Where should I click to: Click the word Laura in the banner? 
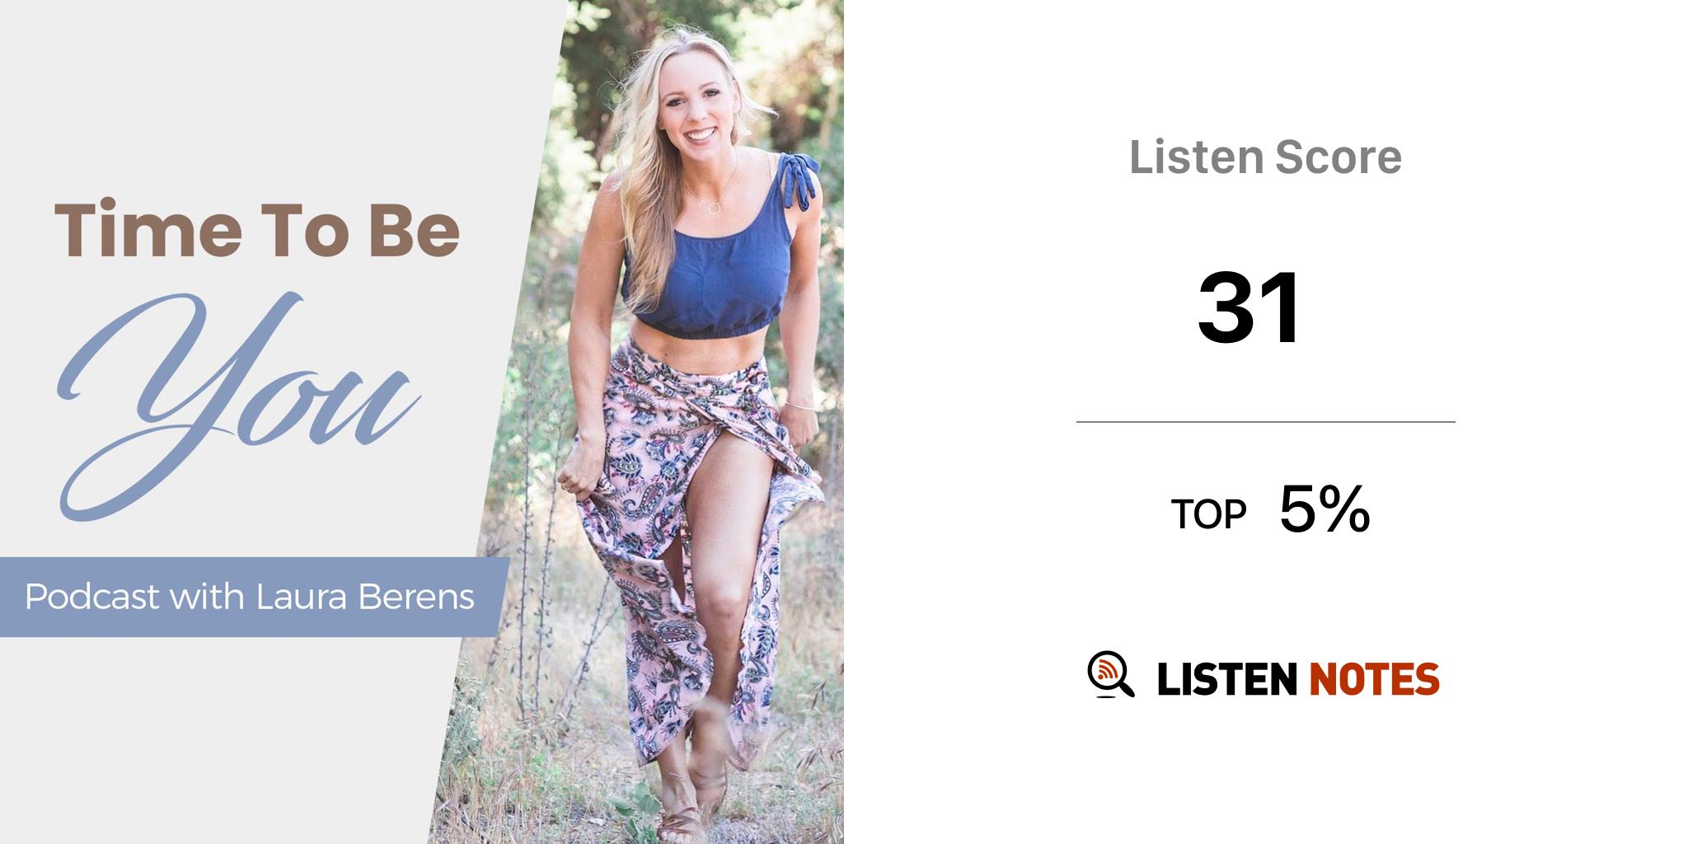(x=302, y=597)
